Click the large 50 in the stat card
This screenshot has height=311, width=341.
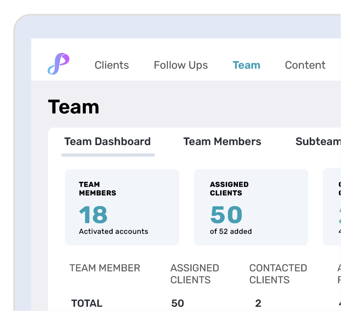tap(226, 215)
